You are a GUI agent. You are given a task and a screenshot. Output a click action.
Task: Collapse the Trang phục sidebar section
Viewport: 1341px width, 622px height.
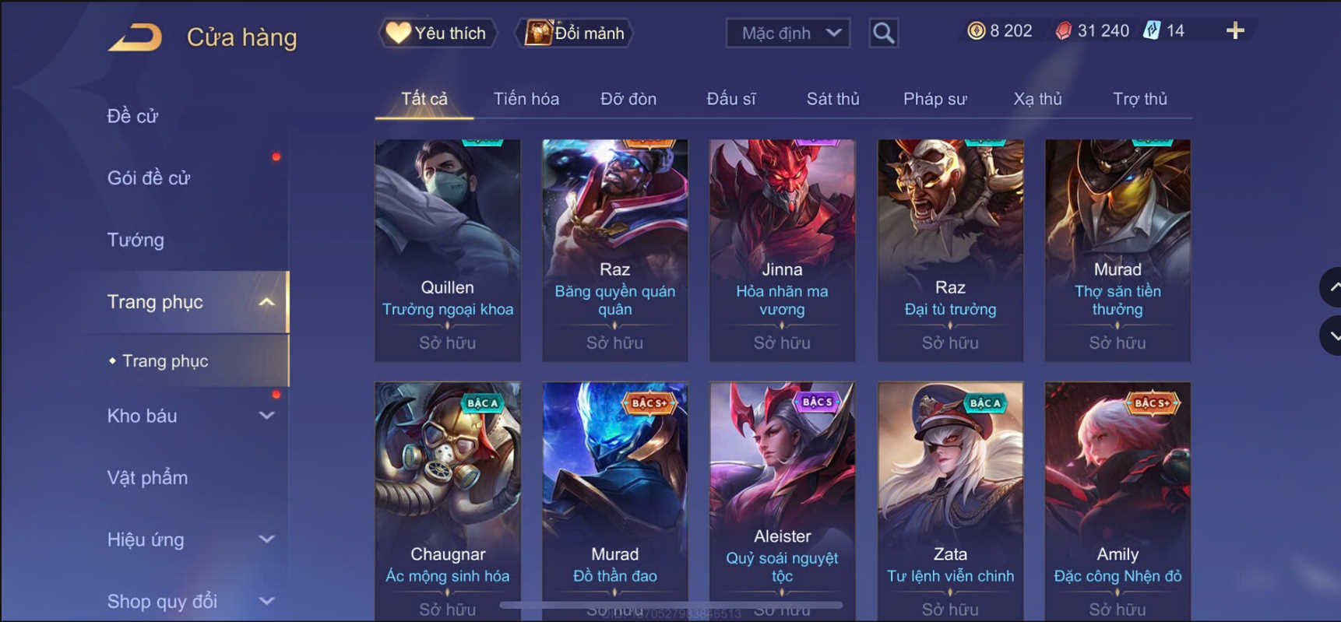pyautogui.click(x=266, y=302)
